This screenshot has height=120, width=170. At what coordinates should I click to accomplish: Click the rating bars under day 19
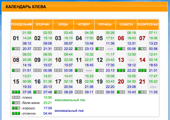click(100, 92)
